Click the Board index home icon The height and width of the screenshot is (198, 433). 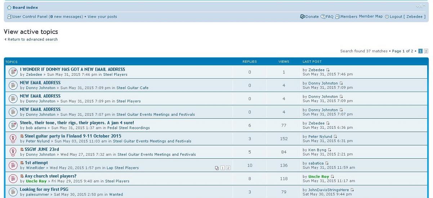(9, 7)
